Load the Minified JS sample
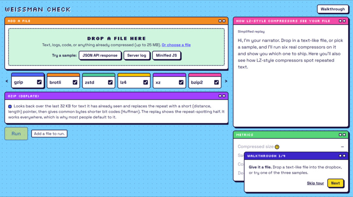This screenshot has width=353, height=197. [166, 55]
